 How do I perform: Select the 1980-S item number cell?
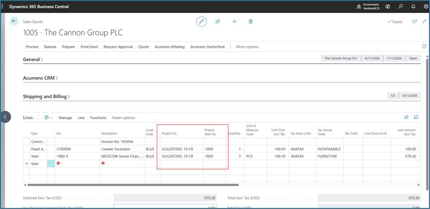tap(77, 156)
